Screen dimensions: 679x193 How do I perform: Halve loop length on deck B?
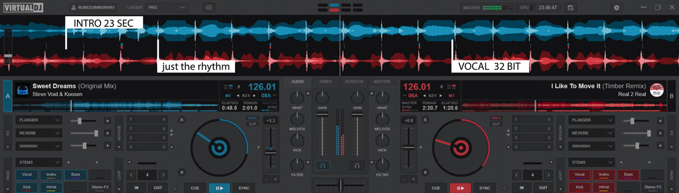click(516, 174)
